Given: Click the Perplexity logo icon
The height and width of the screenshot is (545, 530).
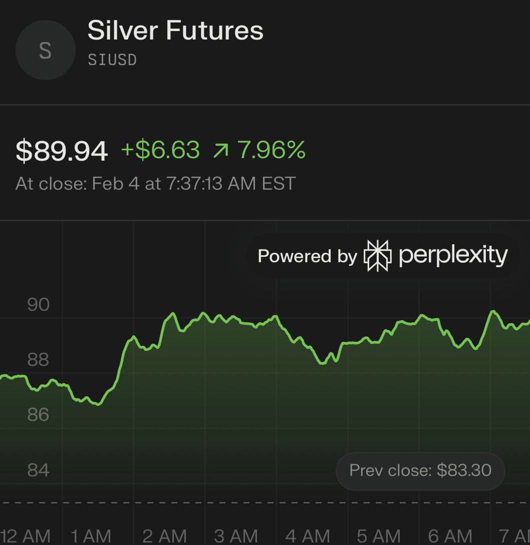Looking at the screenshot, I should coord(377,256).
